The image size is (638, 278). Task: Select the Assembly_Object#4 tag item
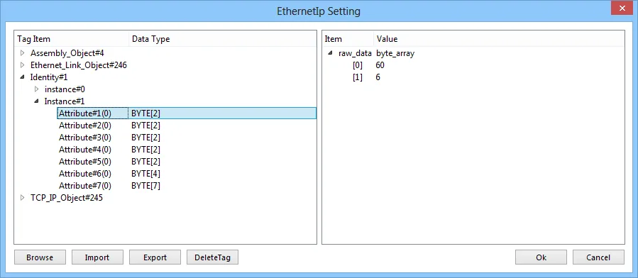[67, 53]
